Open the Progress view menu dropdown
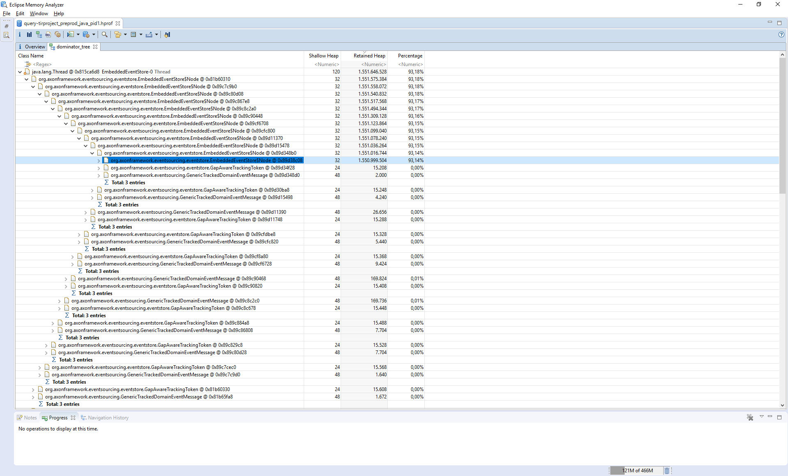 click(761, 417)
